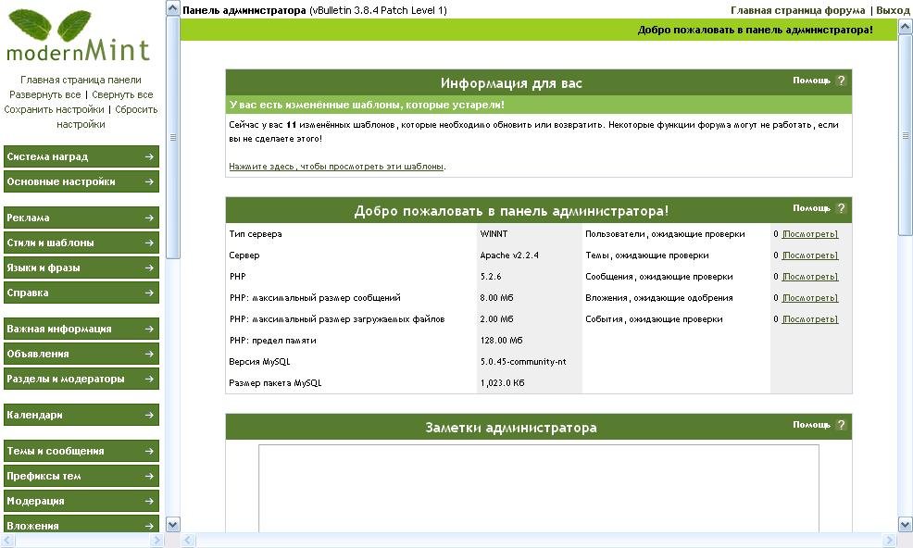Open Темы и сообщения menu section
913x548 pixels.
click(x=81, y=452)
